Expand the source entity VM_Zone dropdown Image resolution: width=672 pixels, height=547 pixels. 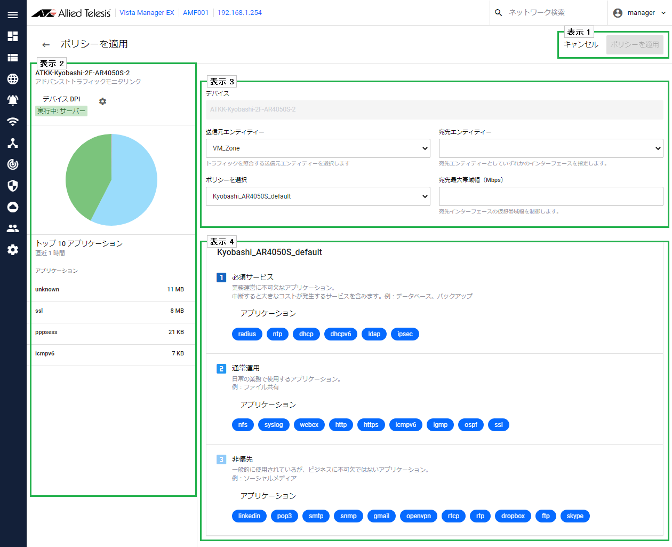coord(318,148)
